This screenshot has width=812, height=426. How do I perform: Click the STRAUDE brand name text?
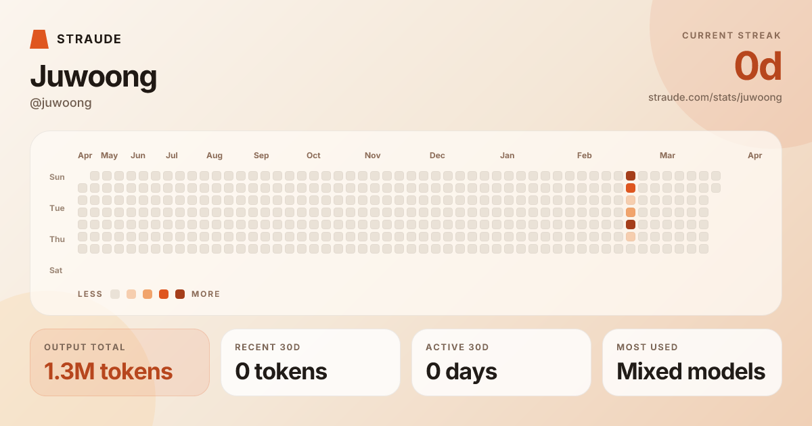pos(89,39)
